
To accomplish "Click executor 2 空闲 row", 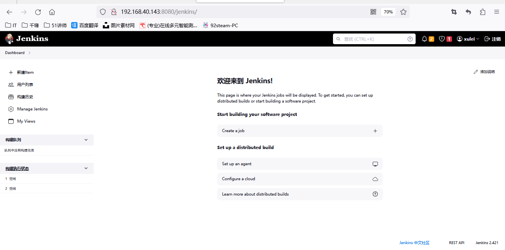I will click(47, 188).
